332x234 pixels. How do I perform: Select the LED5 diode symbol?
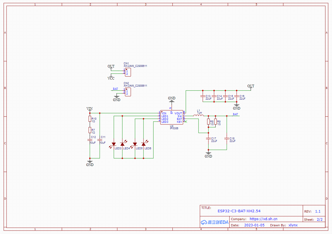(135, 144)
